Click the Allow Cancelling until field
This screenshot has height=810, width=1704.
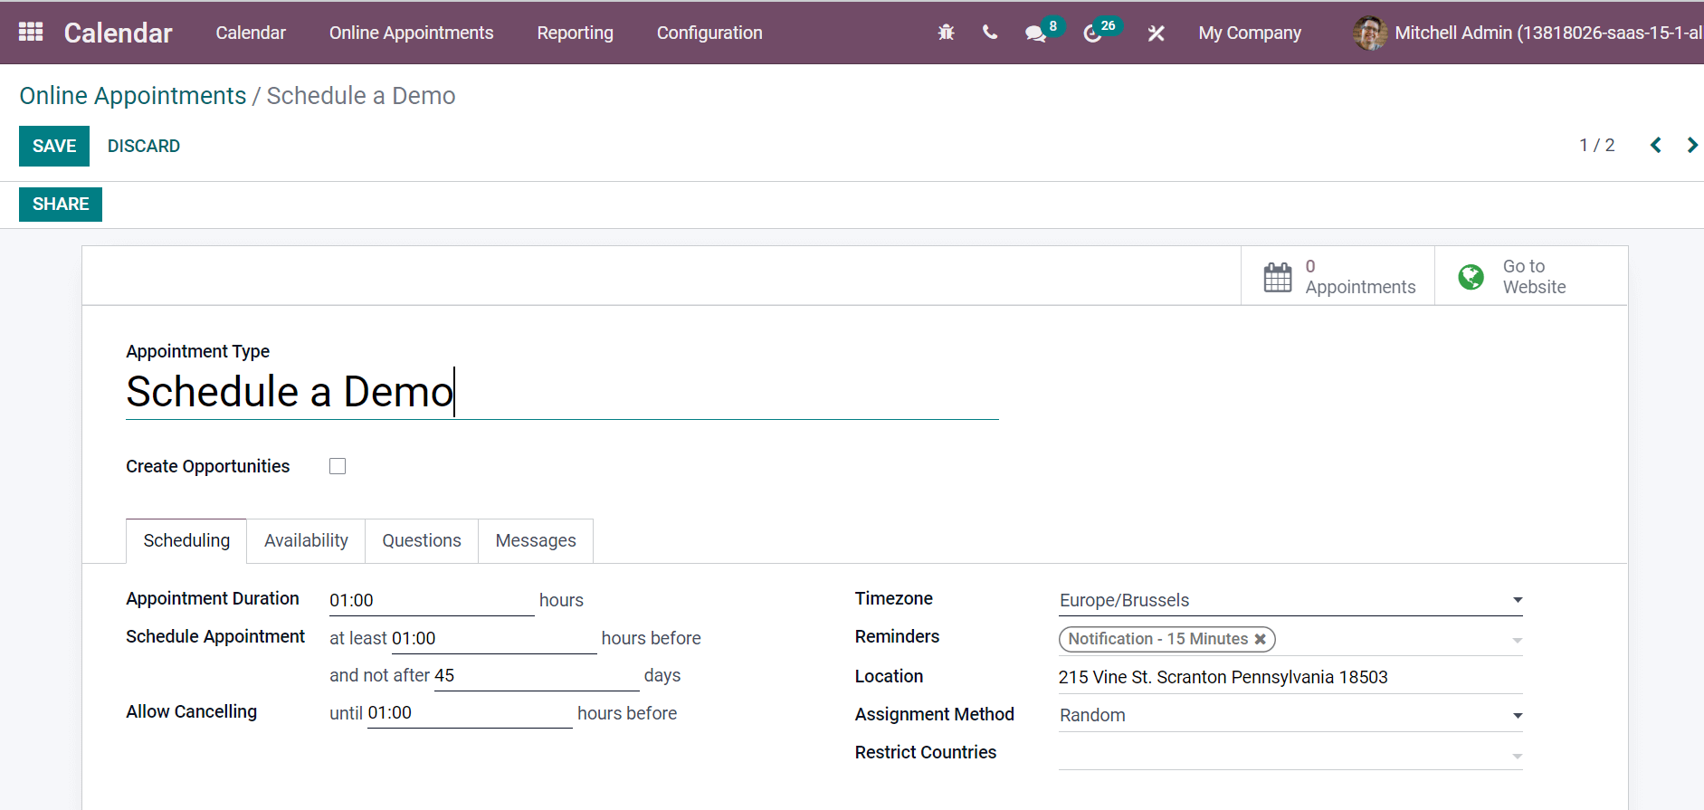pos(470,713)
